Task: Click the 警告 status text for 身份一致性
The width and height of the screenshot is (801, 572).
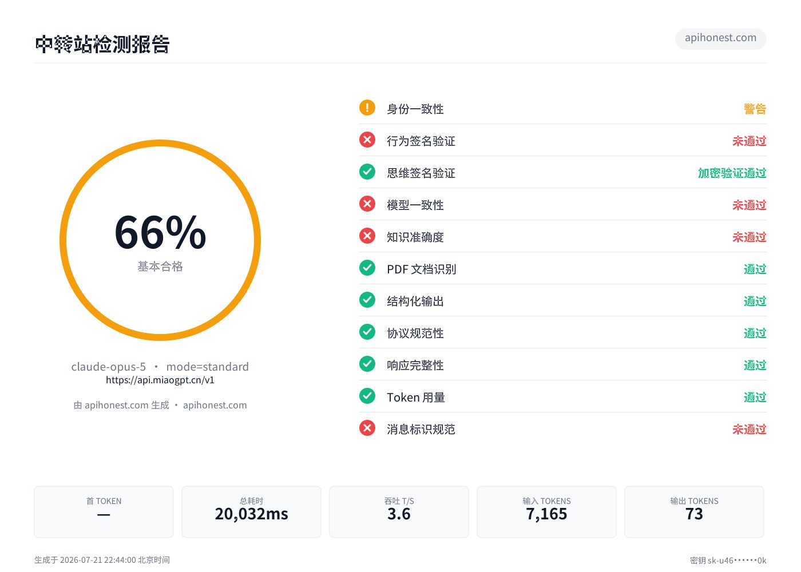Action: (755, 109)
